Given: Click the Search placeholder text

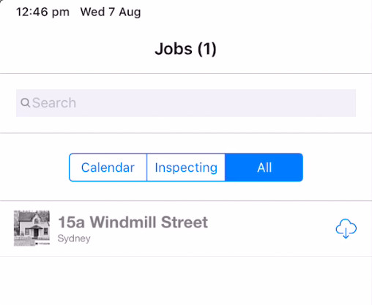Looking at the screenshot, I should click(54, 103).
